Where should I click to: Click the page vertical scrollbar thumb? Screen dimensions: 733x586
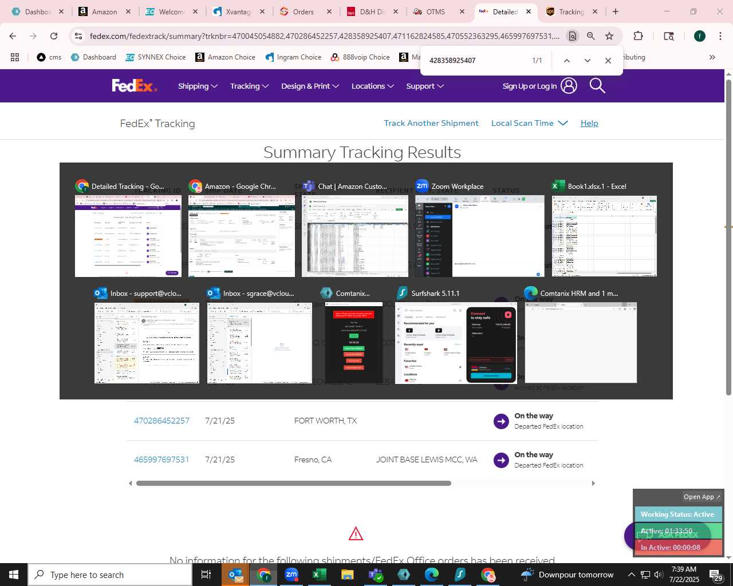(728, 237)
